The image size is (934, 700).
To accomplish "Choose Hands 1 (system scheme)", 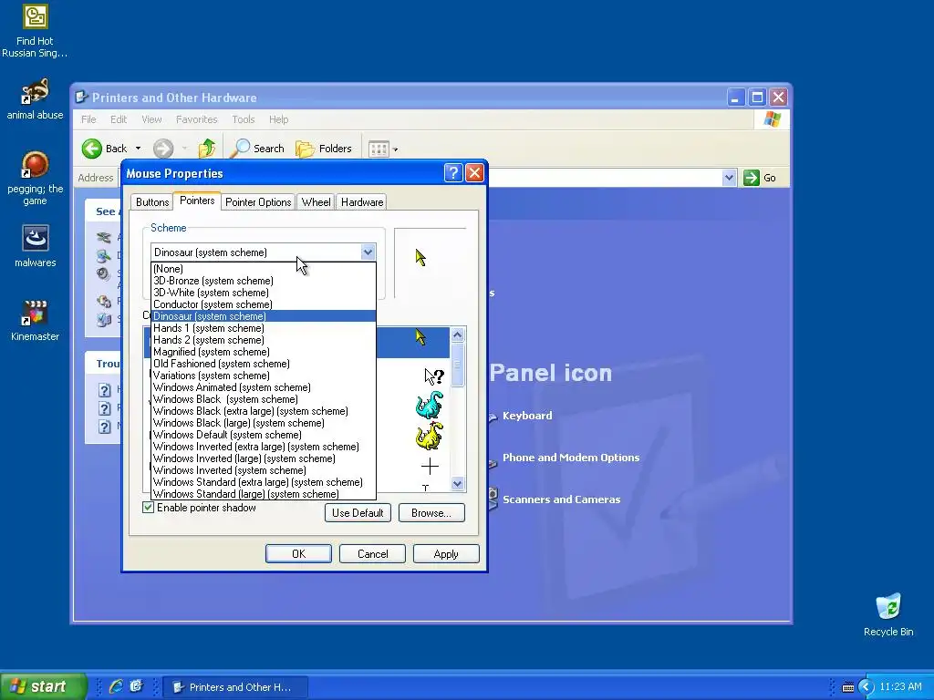I will pos(264,328).
